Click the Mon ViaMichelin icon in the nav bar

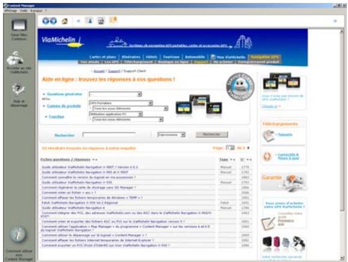pyautogui.click(x=213, y=57)
